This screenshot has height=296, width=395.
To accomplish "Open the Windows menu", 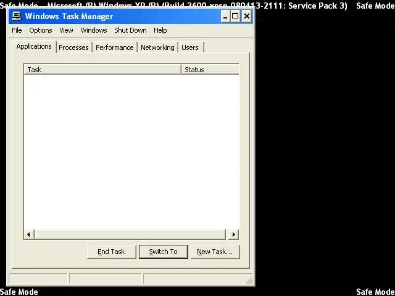I will [x=94, y=30].
